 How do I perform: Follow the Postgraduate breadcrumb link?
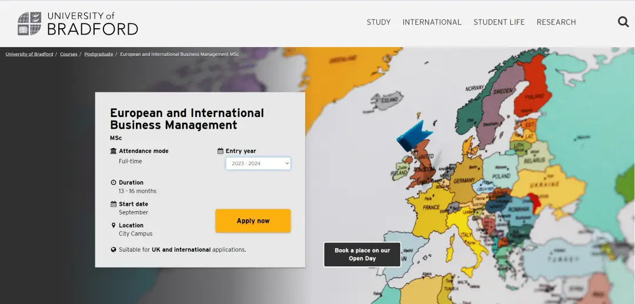(x=99, y=54)
